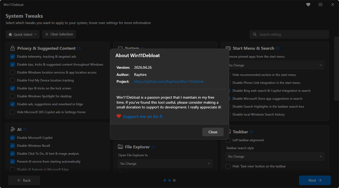Click the AI section sparkle icon

pos(12,129)
